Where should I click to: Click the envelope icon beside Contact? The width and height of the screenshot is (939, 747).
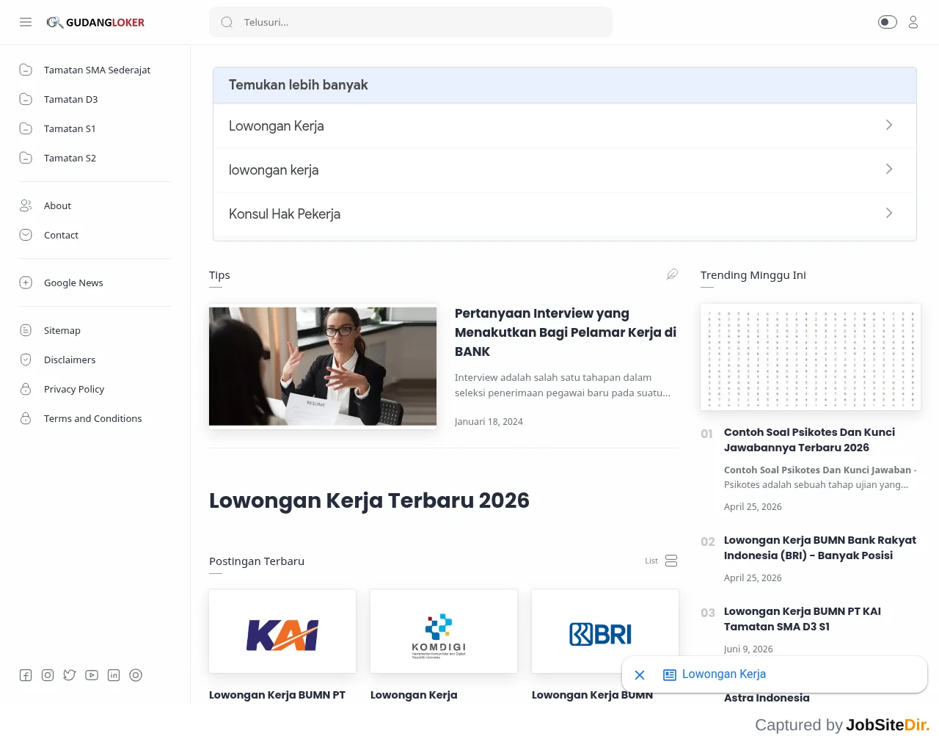pyautogui.click(x=26, y=235)
